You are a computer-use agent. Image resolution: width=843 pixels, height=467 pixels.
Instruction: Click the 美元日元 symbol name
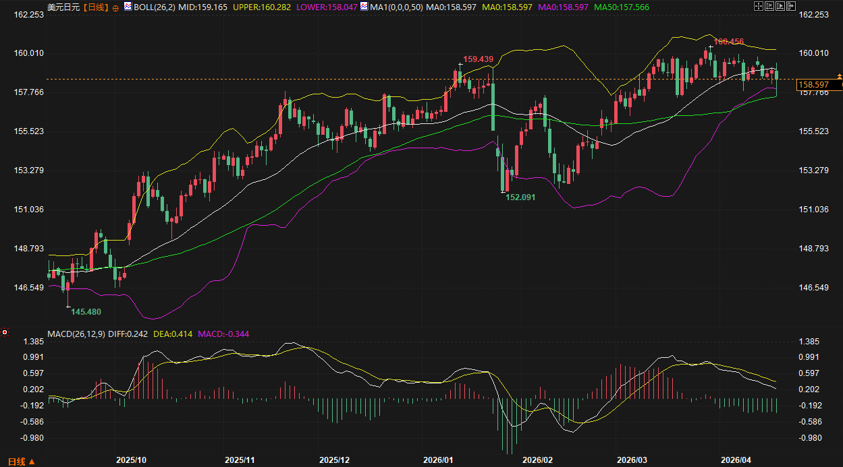(x=62, y=7)
